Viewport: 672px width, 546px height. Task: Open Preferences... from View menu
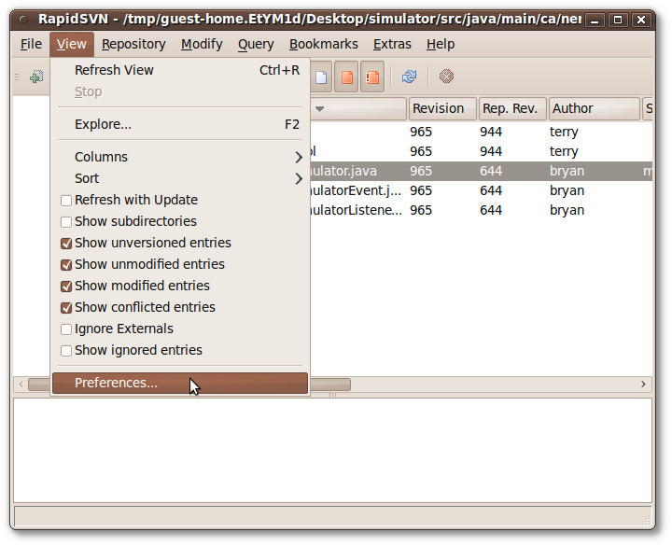coord(180,383)
